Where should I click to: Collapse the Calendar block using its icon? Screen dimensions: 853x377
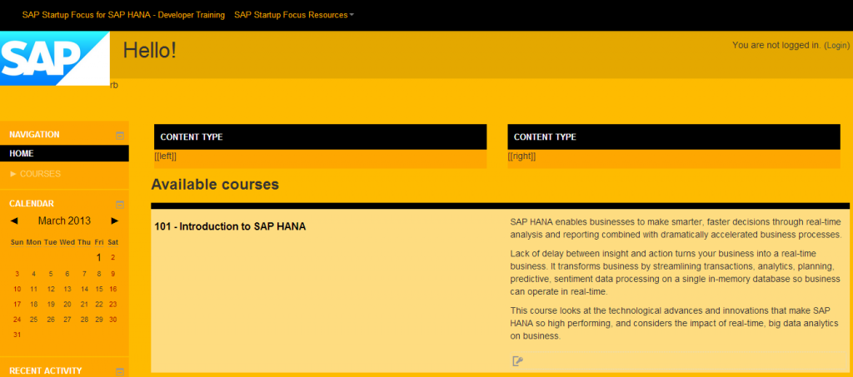(119, 204)
